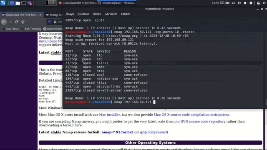267x150 pixels.
Task: Open the network connection tray icon
Action: click(233, 3)
